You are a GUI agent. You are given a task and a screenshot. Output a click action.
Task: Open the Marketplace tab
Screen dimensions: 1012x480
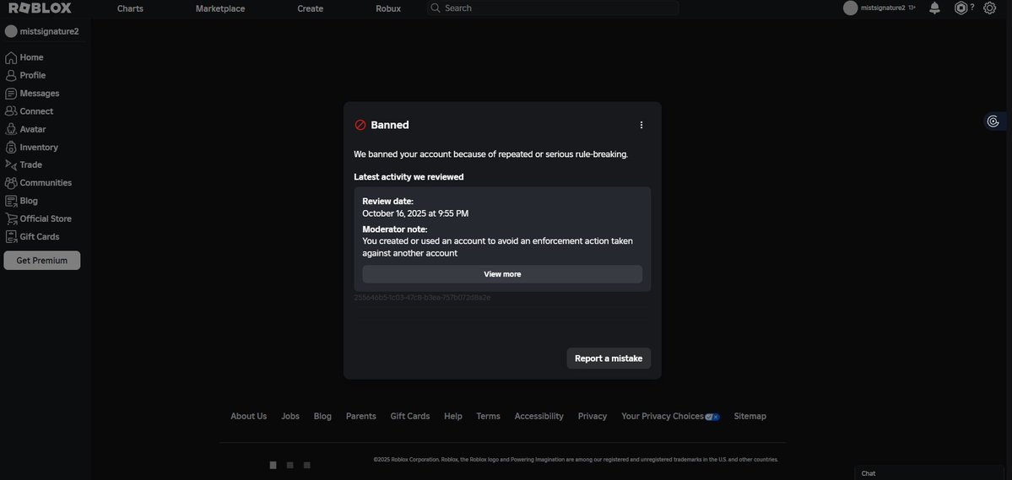(x=220, y=8)
